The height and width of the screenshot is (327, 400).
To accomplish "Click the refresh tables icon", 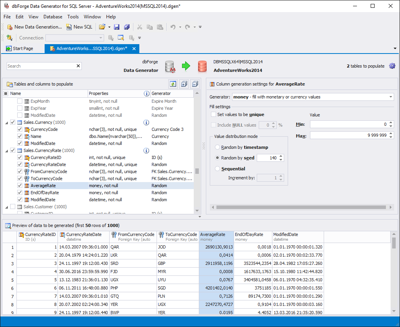I will 173,84.
